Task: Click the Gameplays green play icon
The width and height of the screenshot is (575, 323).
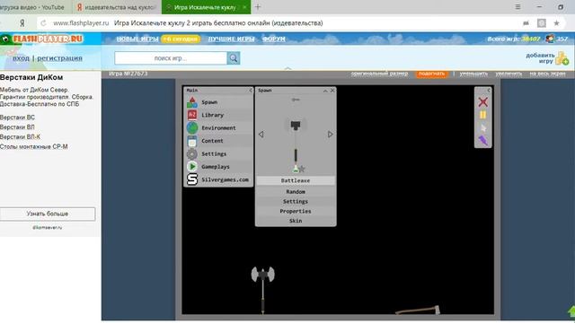Action: tap(191, 167)
